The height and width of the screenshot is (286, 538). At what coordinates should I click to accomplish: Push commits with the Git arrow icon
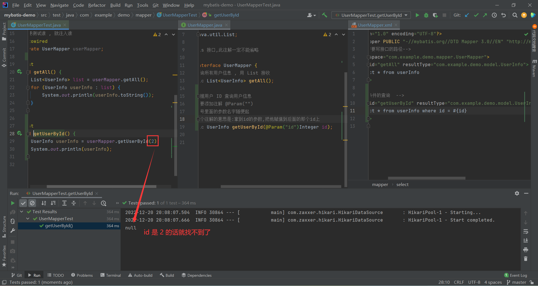[x=485, y=15]
